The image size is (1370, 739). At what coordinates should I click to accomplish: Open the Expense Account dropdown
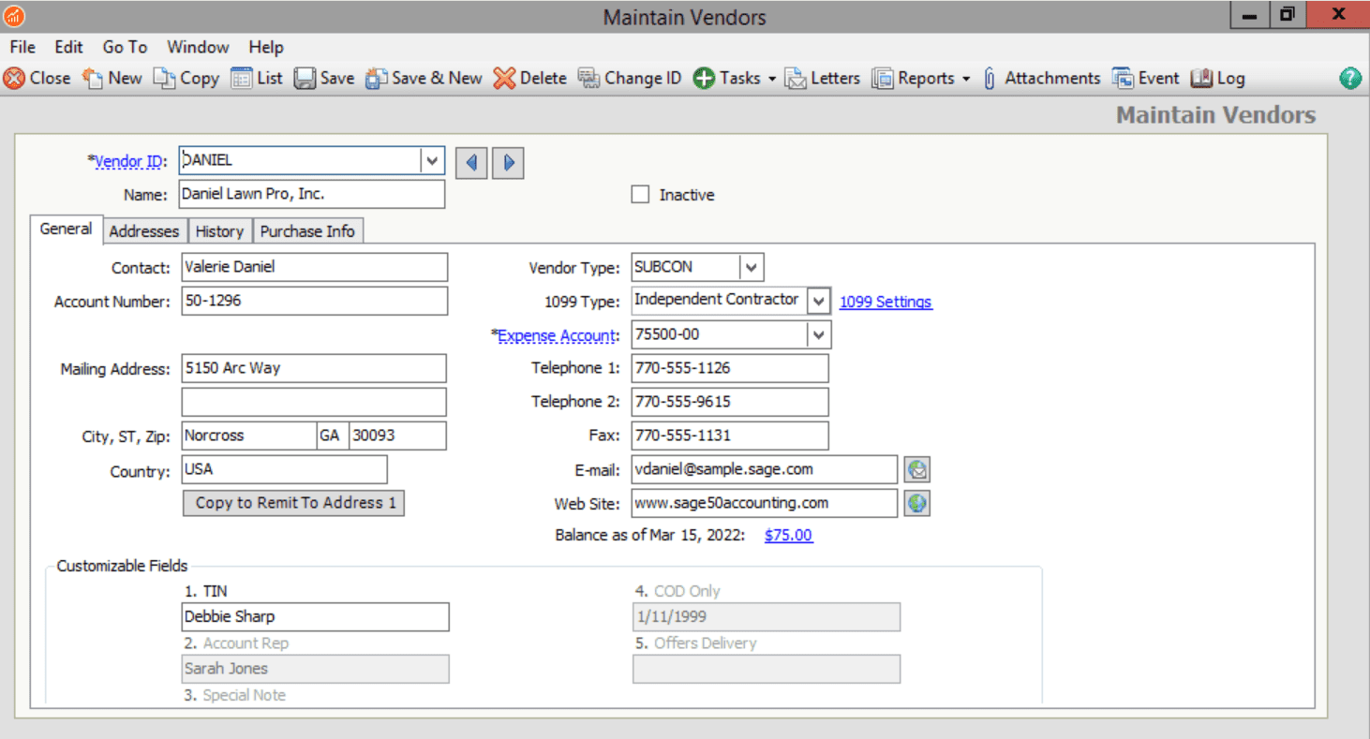(x=819, y=334)
